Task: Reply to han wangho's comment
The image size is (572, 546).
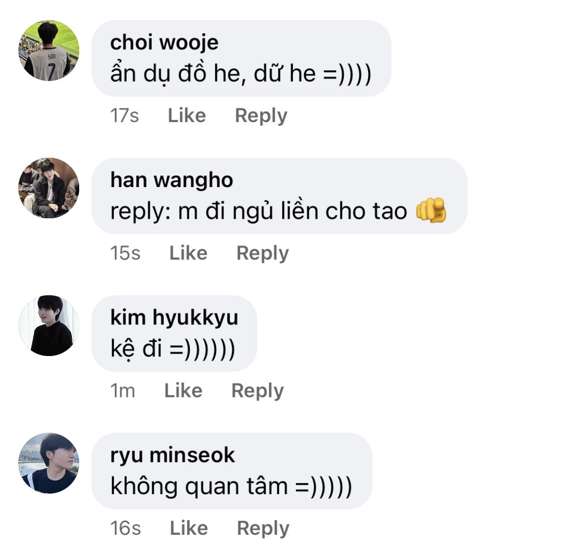Action: point(263,253)
